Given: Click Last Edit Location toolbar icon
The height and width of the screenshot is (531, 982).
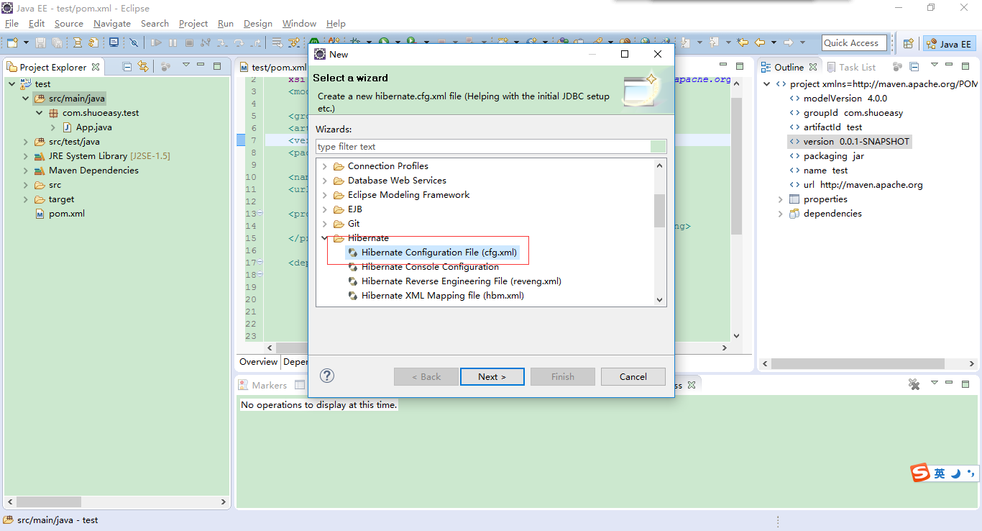Looking at the screenshot, I should pyautogui.click(x=743, y=43).
